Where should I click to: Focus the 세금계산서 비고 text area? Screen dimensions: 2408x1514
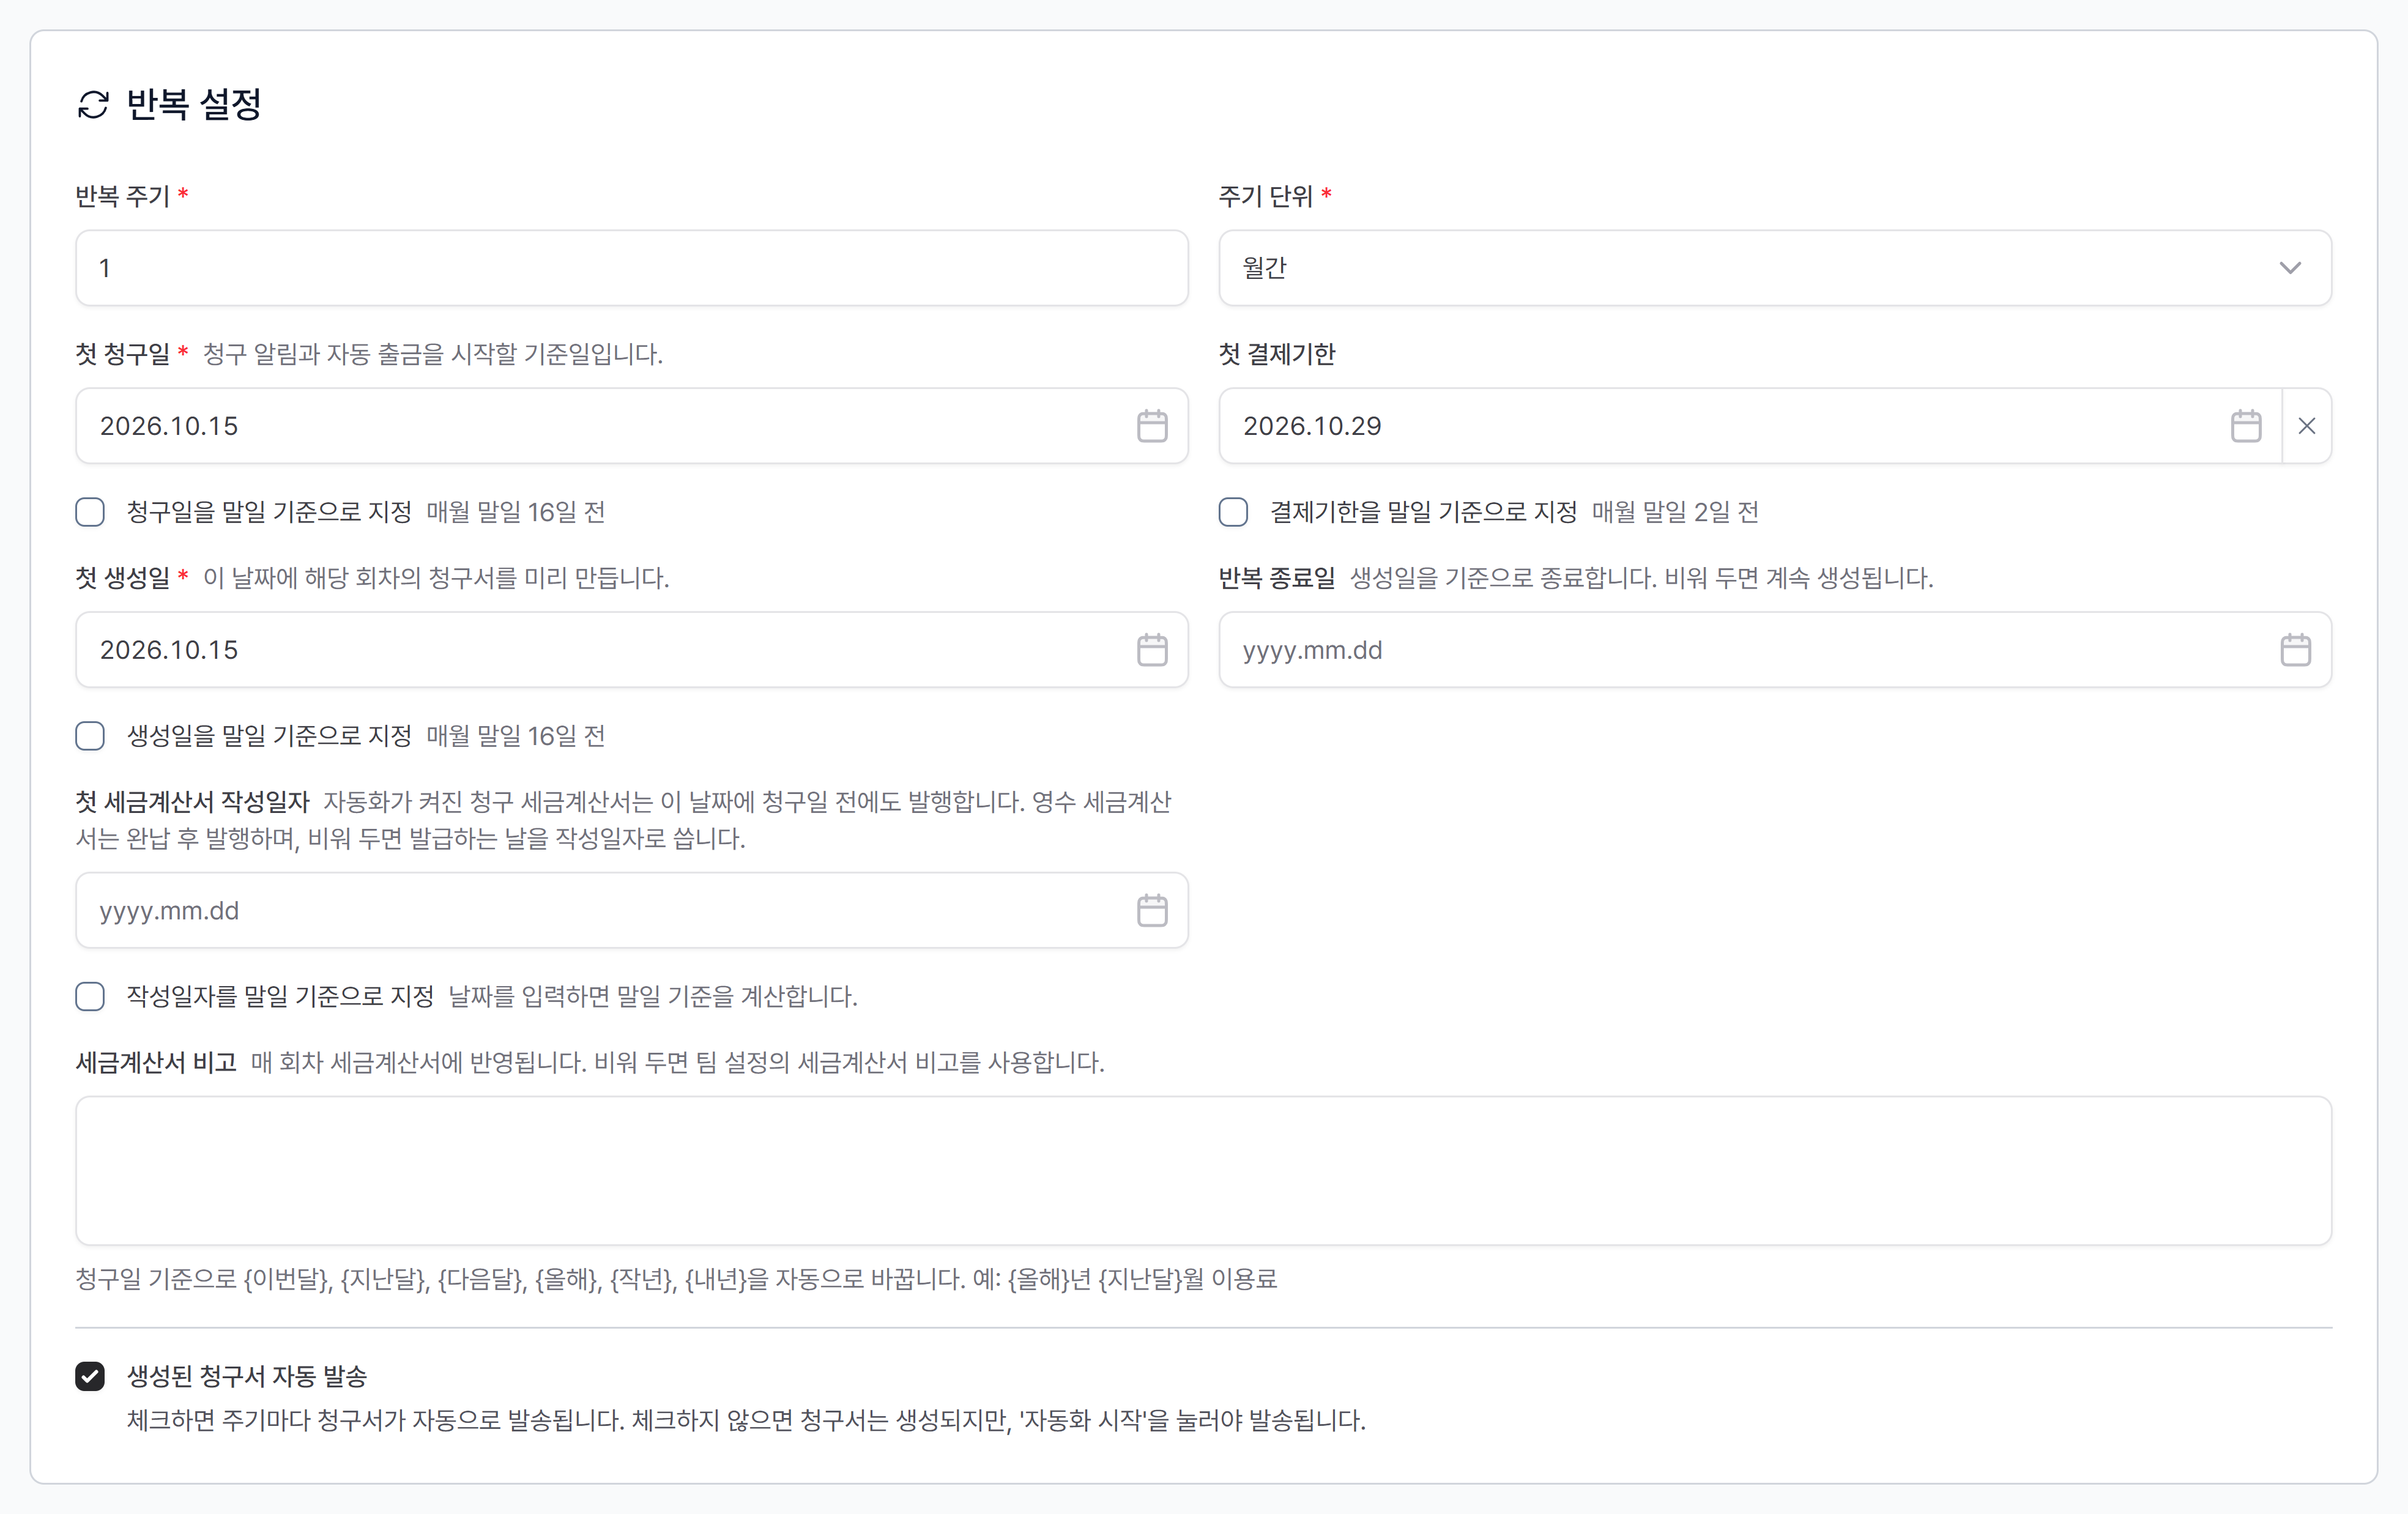[x=1204, y=1171]
